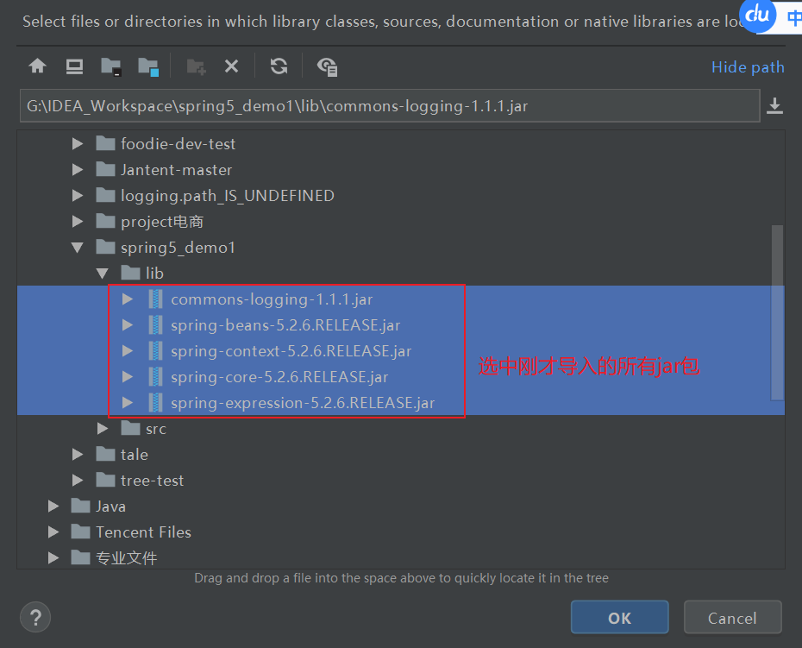
Task: Expand the spring-context-5.2.6.RELEASE.jar archive
Action: click(x=128, y=350)
